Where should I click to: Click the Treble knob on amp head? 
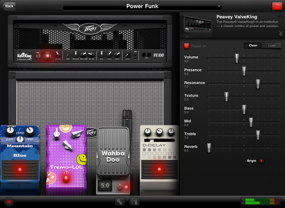[117, 54]
